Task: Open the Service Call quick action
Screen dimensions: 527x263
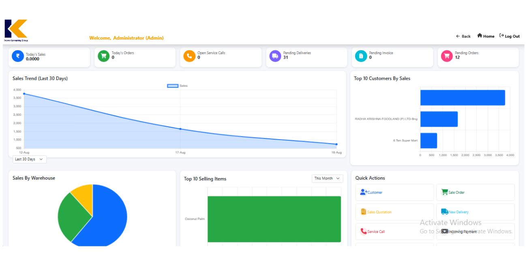Action: (x=394, y=232)
